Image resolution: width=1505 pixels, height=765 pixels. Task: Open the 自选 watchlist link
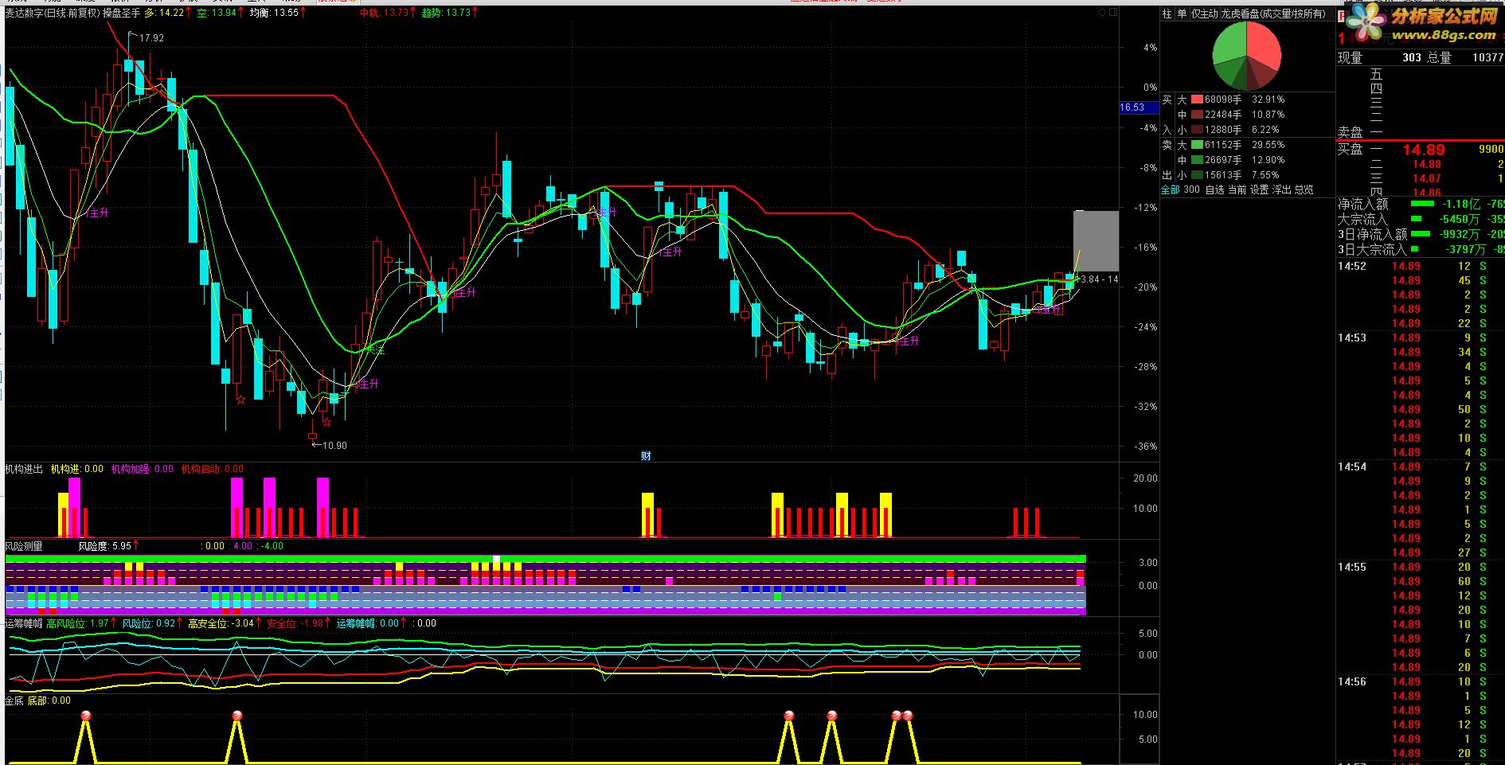tap(1214, 189)
